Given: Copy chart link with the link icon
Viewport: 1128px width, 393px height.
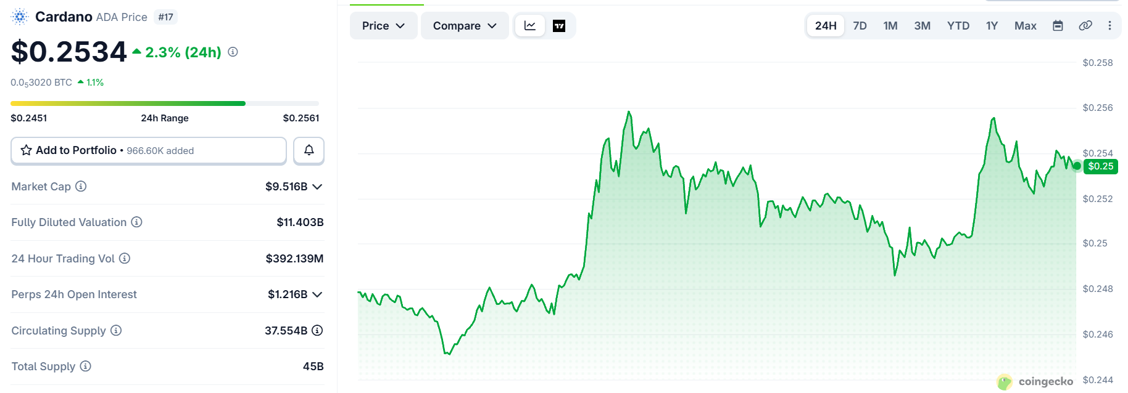Looking at the screenshot, I should [1085, 25].
